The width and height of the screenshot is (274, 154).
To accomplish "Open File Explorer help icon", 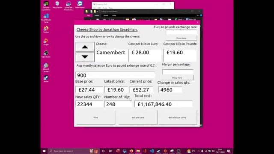I will click(201, 15).
